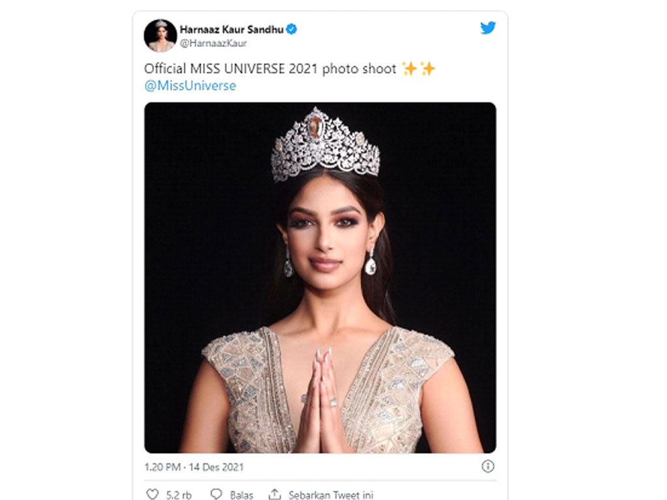Select Sebarkan Tweet ini

coord(330,495)
